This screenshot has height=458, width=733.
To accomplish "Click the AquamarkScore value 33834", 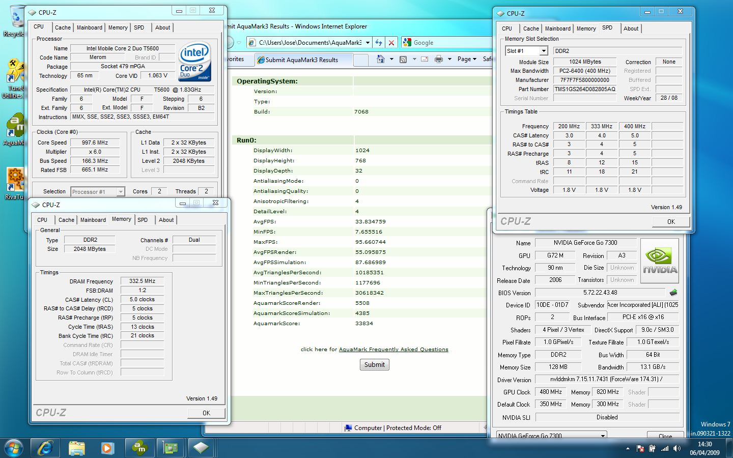I will pyautogui.click(x=364, y=324).
